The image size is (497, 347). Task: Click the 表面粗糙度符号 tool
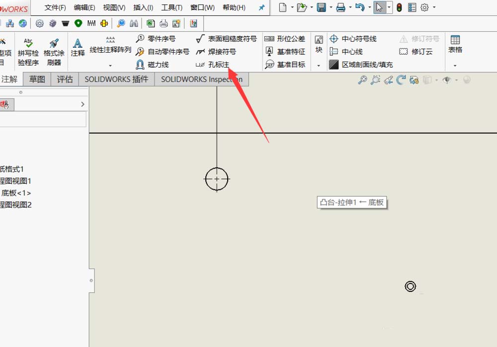[226, 39]
